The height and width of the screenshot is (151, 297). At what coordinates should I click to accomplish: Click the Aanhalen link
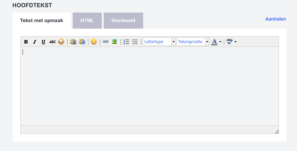[276, 19]
